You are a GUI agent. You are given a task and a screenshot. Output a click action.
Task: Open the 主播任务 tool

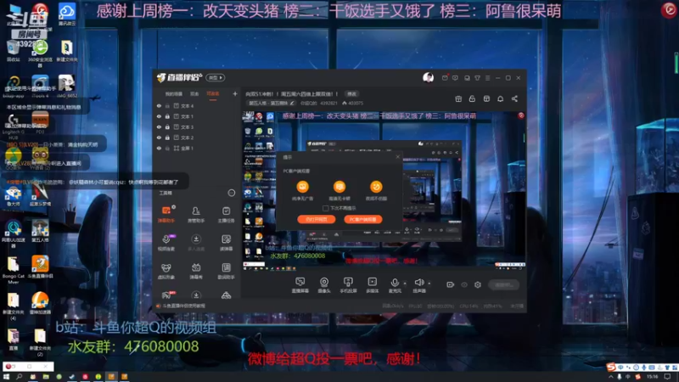(x=226, y=215)
